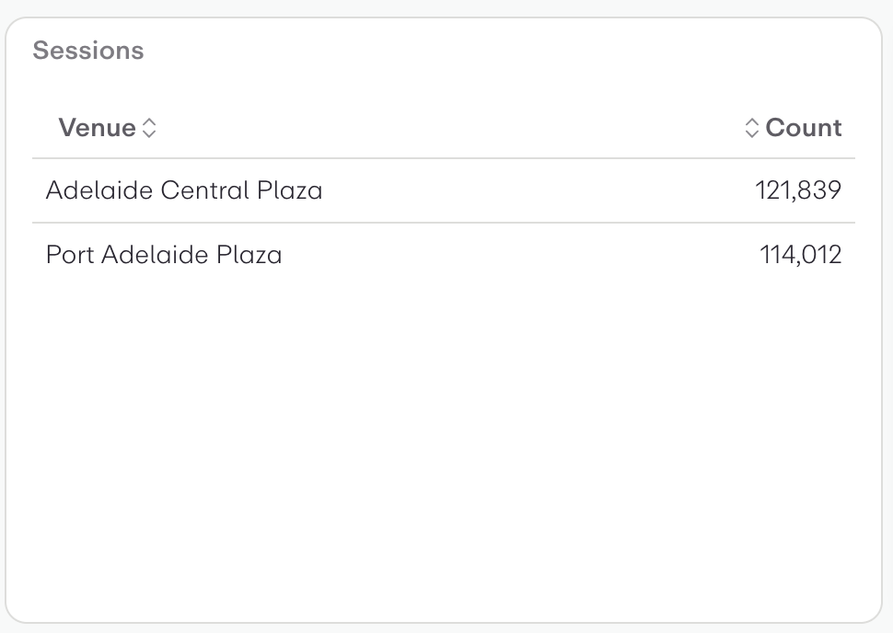Click the word Plaza in Port Adelaide row
893x633 pixels.
coord(249,254)
